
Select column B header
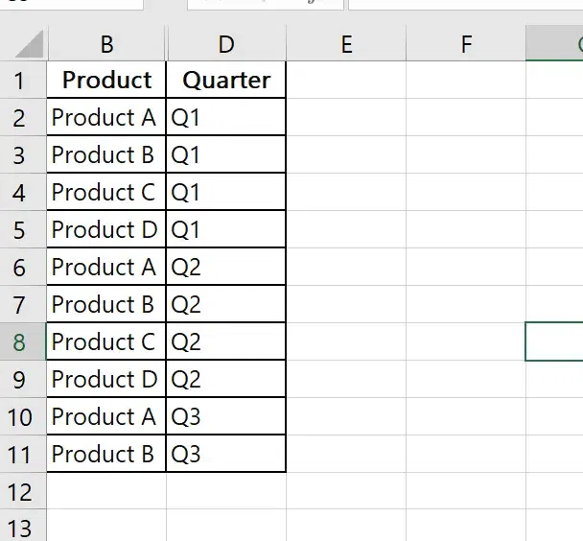point(106,43)
